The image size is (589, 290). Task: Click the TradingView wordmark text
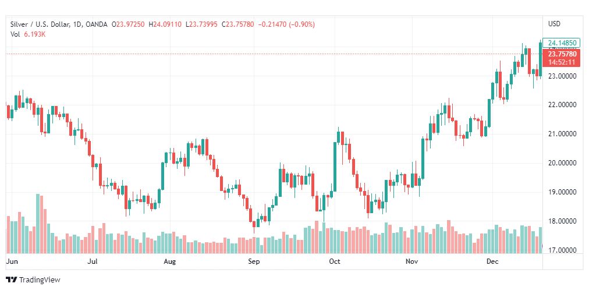pyautogui.click(x=40, y=280)
